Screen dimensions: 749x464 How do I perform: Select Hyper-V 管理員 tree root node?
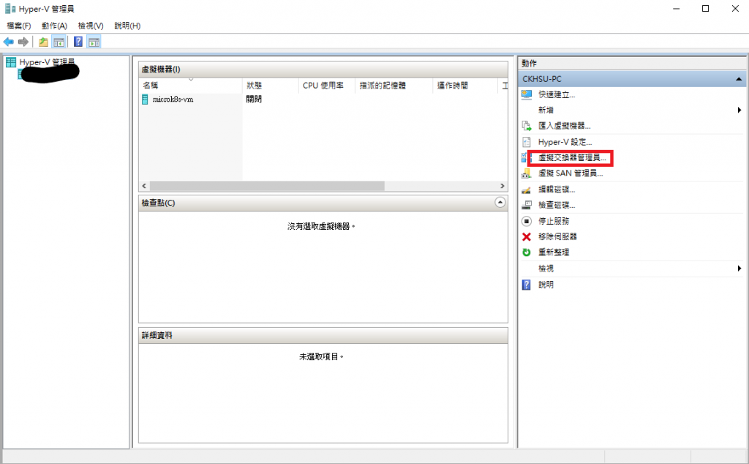point(47,62)
